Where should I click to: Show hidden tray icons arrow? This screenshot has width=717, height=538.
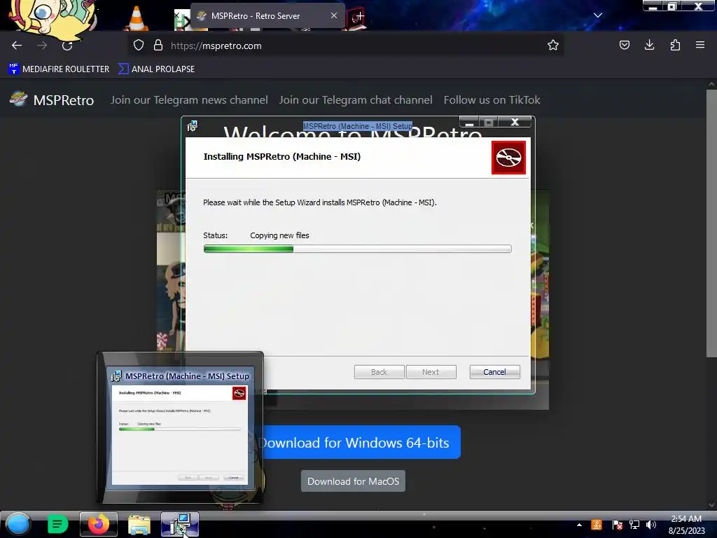click(579, 525)
